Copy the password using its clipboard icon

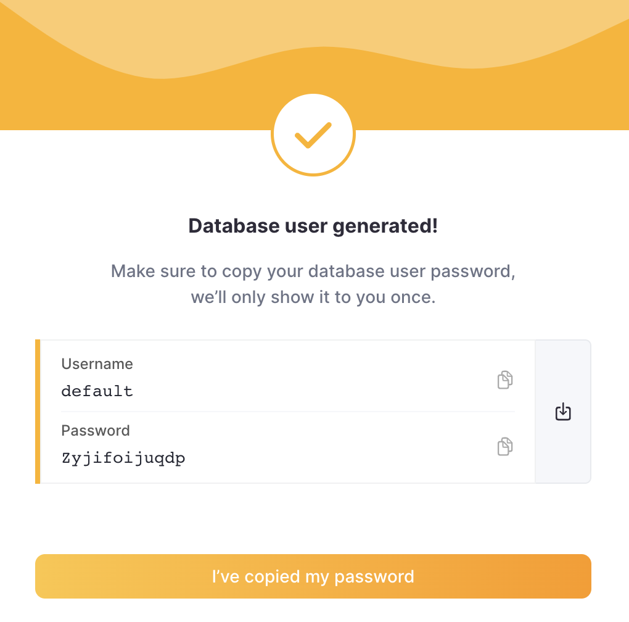[x=504, y=446]
